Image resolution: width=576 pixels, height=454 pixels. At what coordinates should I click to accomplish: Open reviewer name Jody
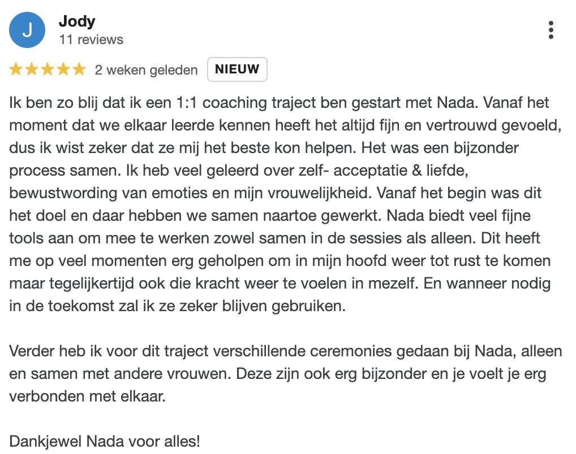pyautogui.click(x=77, y=21)
